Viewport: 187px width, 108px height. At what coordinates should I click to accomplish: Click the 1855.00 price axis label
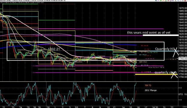point(183,17)
